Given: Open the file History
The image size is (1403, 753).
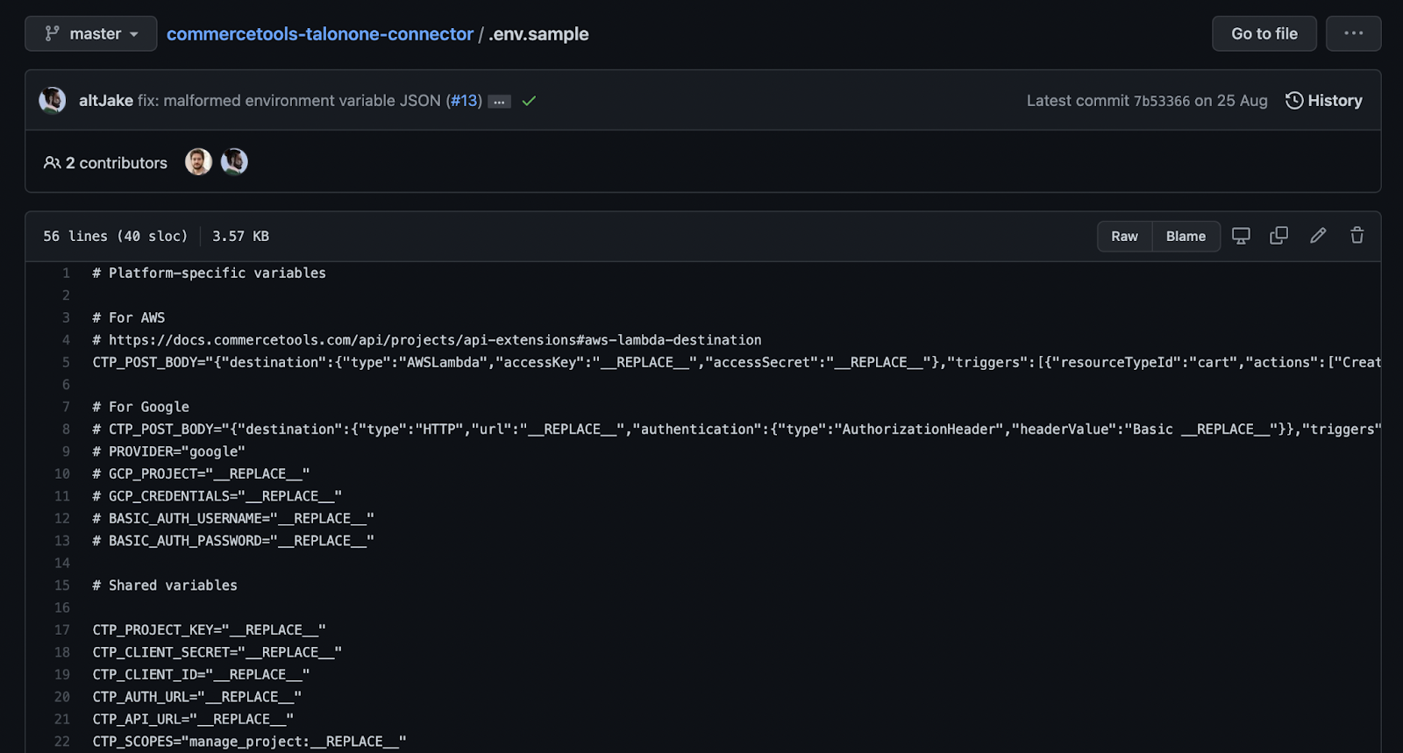Looking at the screenshot, I should pos(1324,100).
